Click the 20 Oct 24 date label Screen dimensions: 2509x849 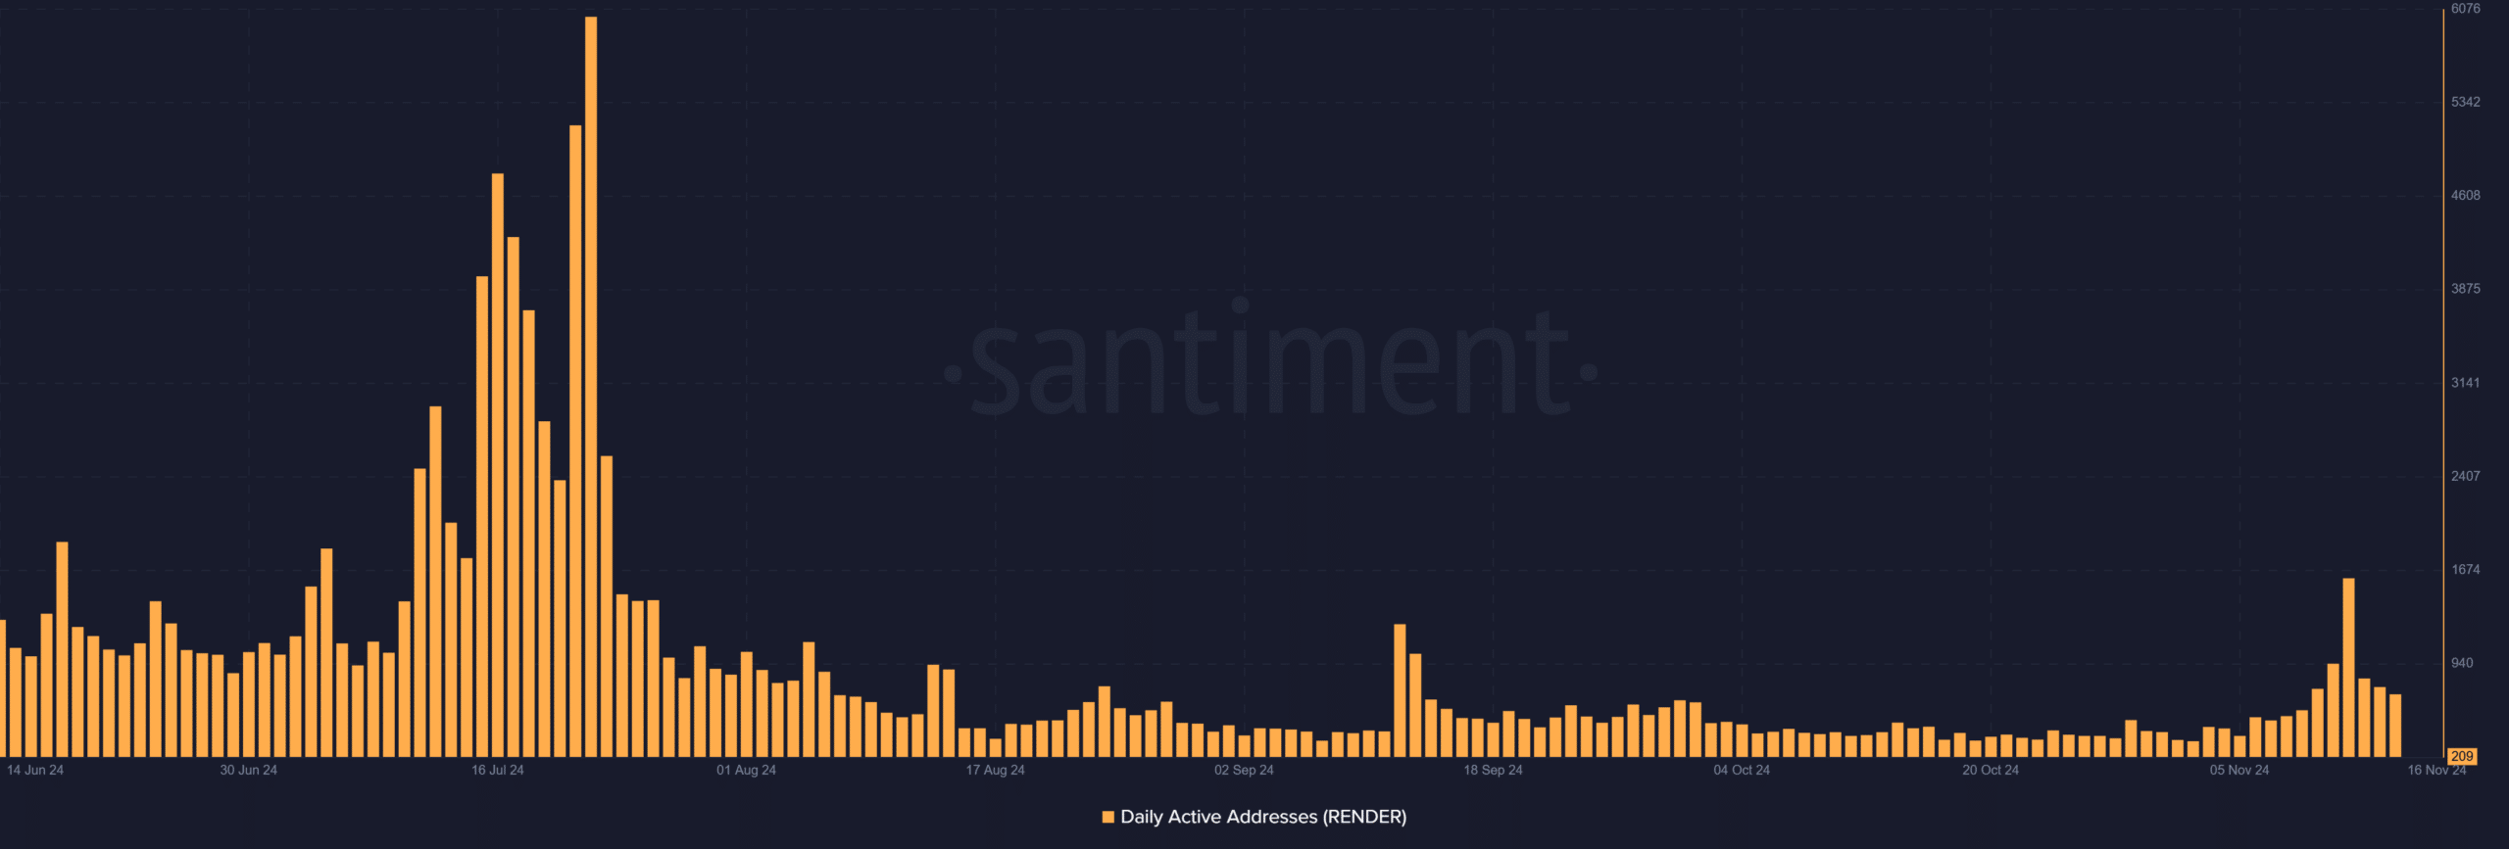click(x=1991, y=770)
